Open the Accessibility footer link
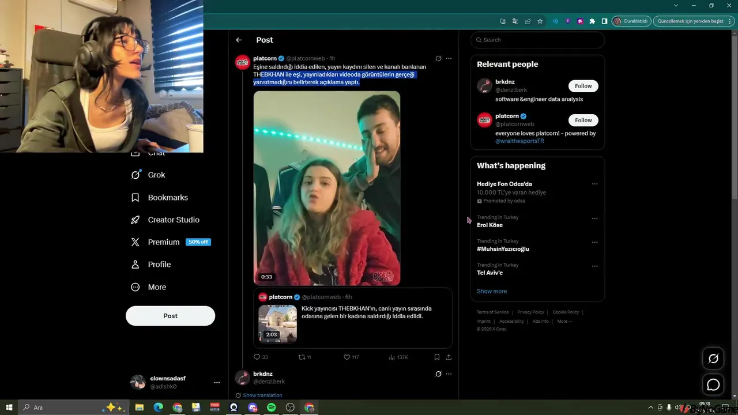Viewport: 738px width, 415px height. 511,321
